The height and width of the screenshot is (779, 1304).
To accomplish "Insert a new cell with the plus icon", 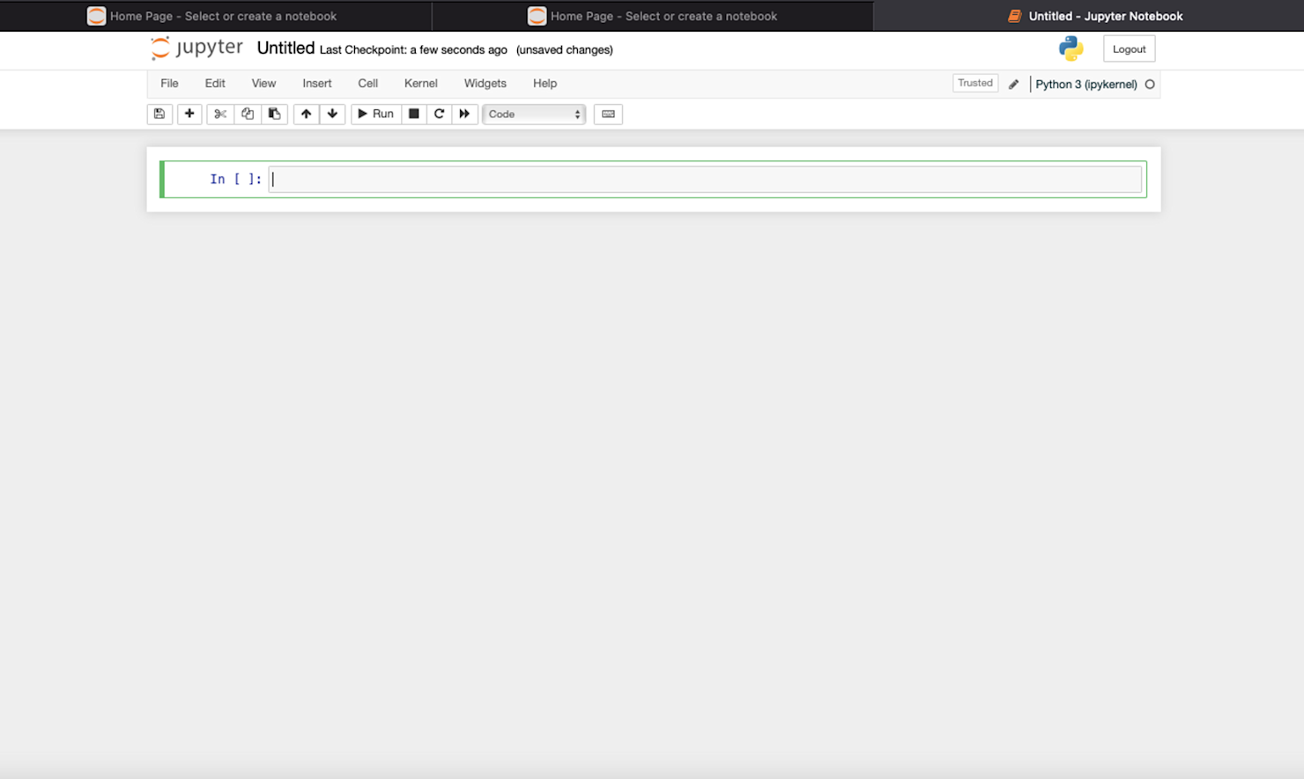I will tap(189, 114).
